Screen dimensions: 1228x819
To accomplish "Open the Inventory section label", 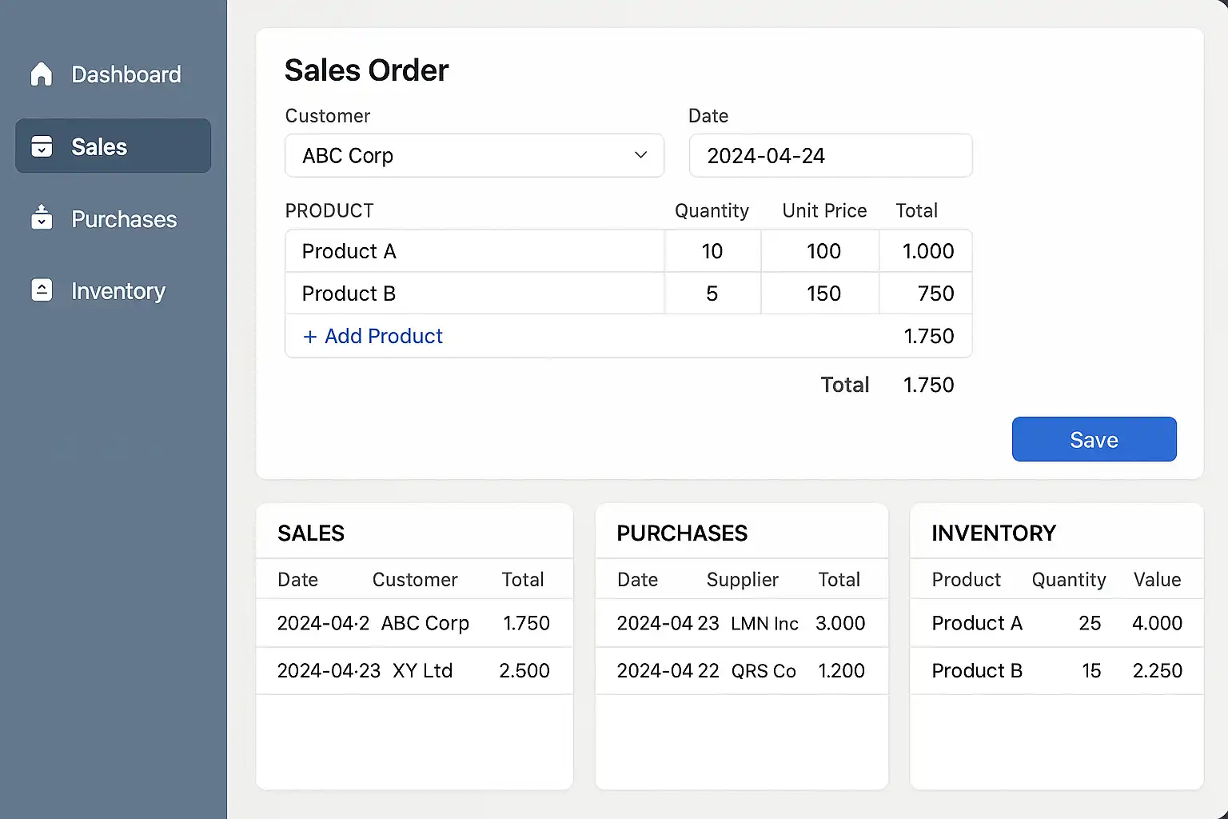I will click(118, 291).
